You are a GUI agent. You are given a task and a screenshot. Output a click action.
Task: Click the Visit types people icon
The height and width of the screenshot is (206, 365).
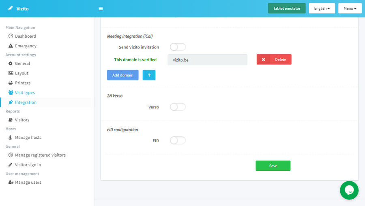pyautogui.click(x=11, y=93)
